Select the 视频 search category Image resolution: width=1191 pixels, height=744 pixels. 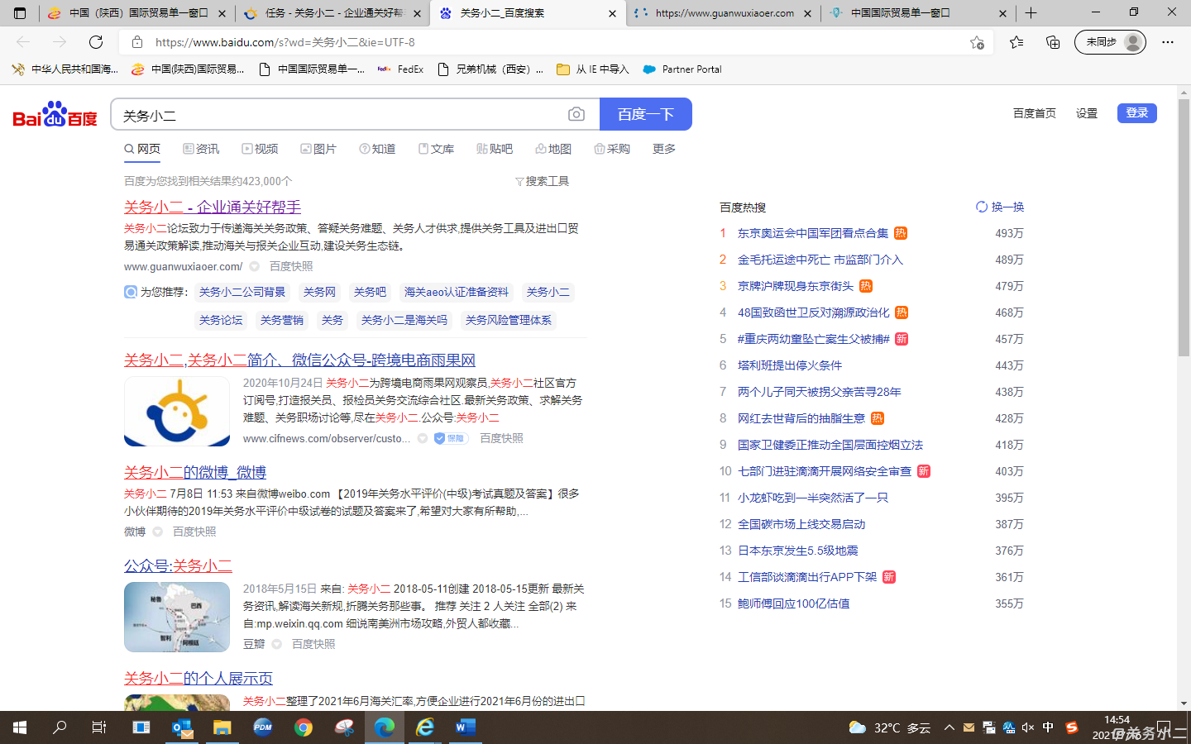coord(260,149)
